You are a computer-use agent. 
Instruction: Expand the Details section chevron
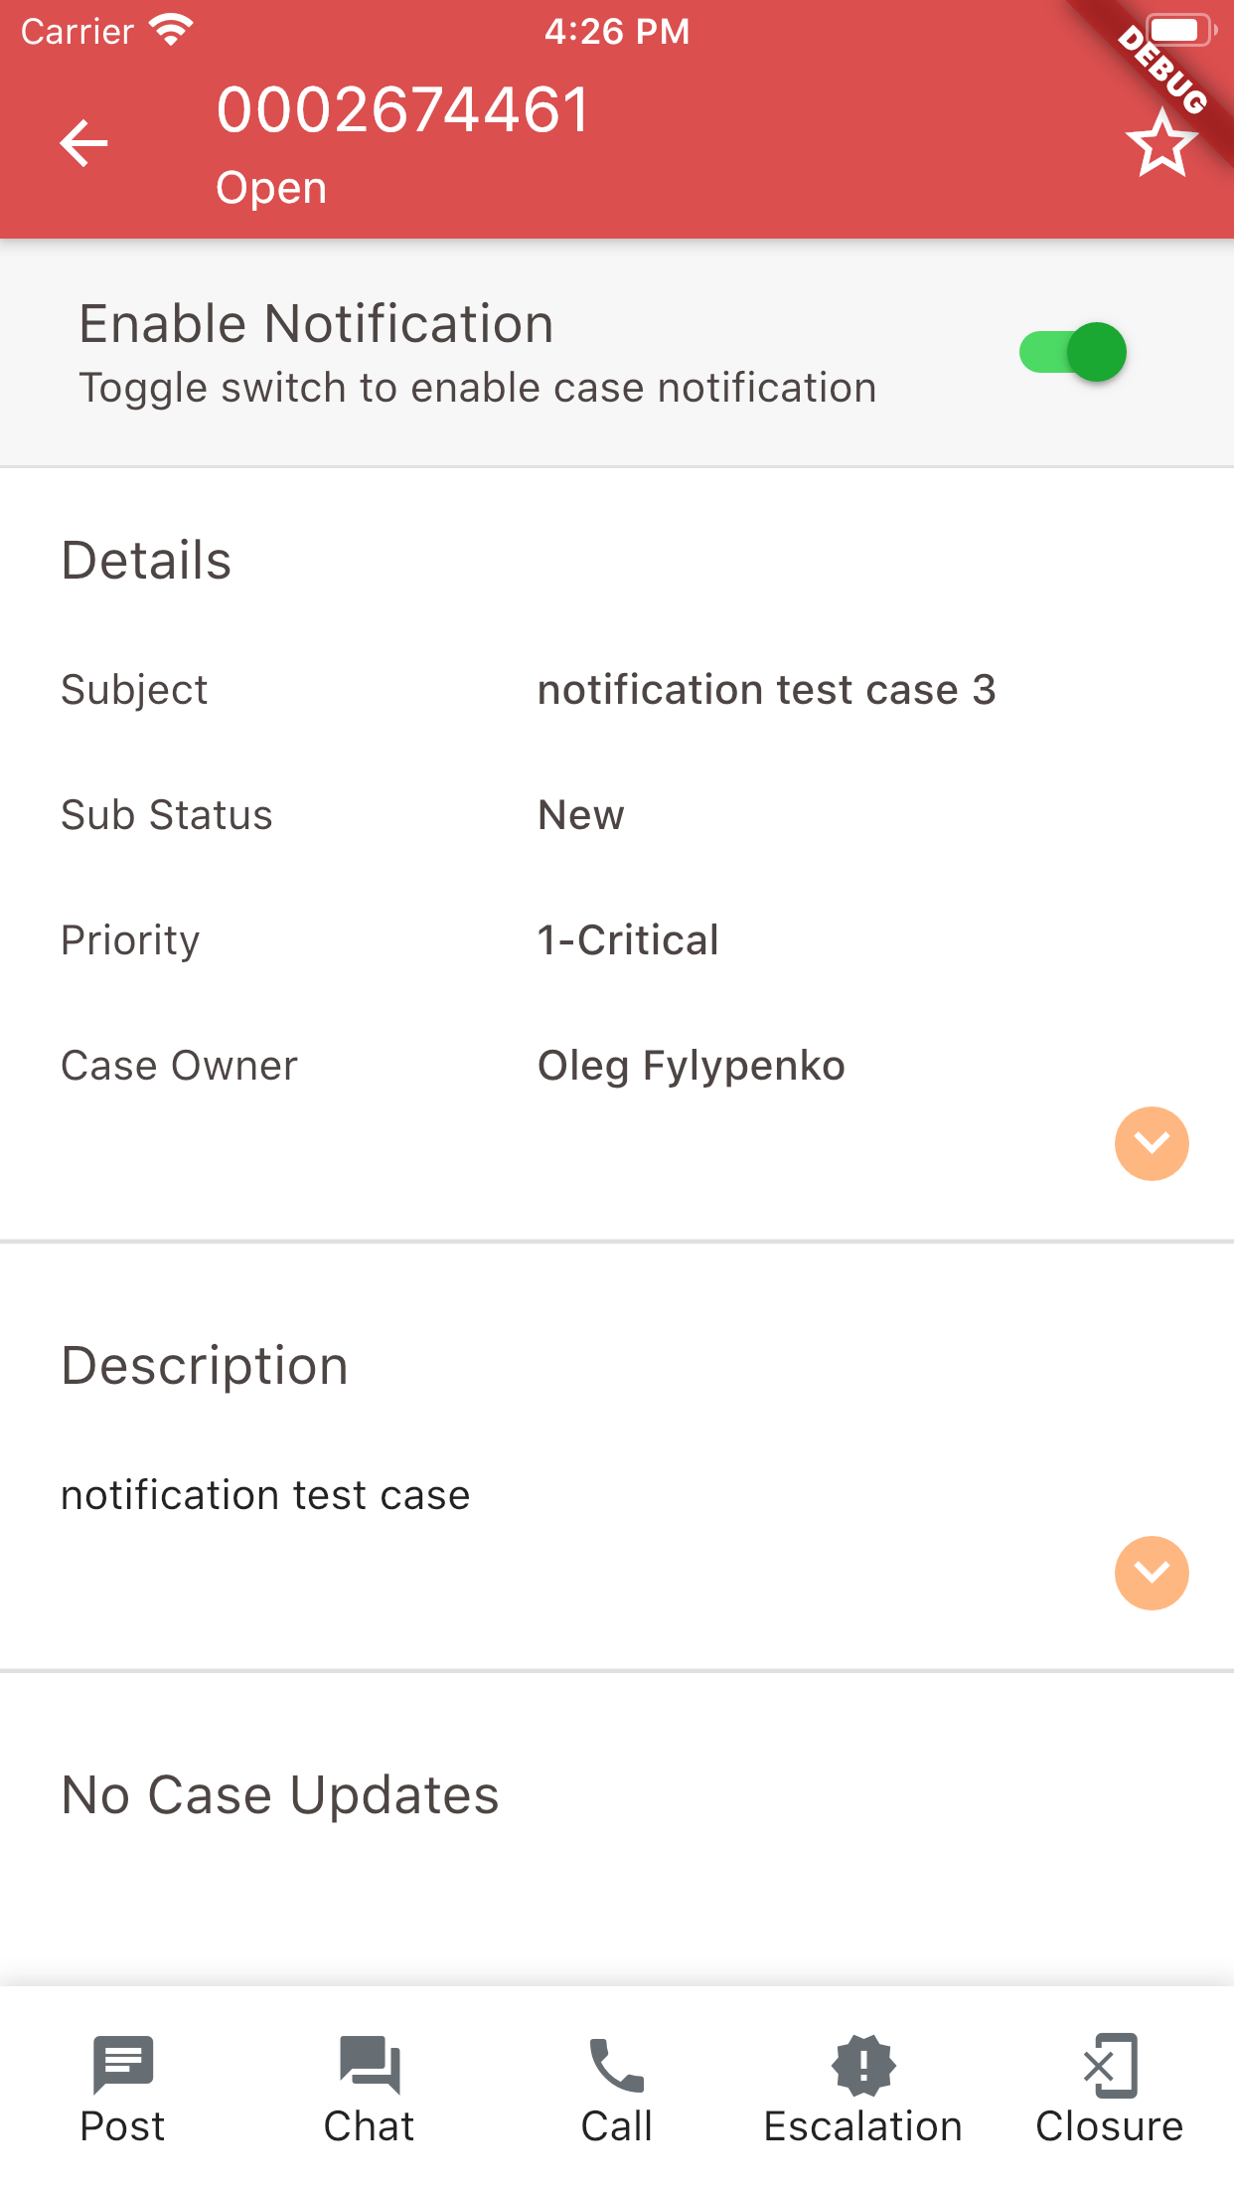[1152, 1143]
